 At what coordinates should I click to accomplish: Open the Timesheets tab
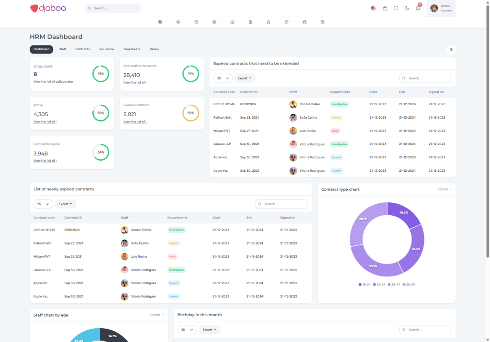(x=132, y=49)
